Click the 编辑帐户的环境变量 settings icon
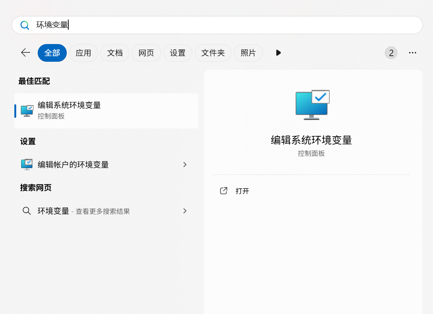The width and height of the screenshot is (433, 314). [27, 165]
